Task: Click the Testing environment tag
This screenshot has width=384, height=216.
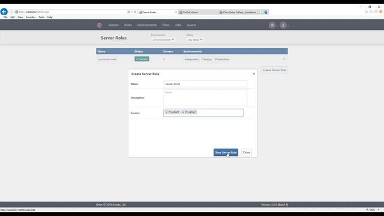Action: (206, 59)
